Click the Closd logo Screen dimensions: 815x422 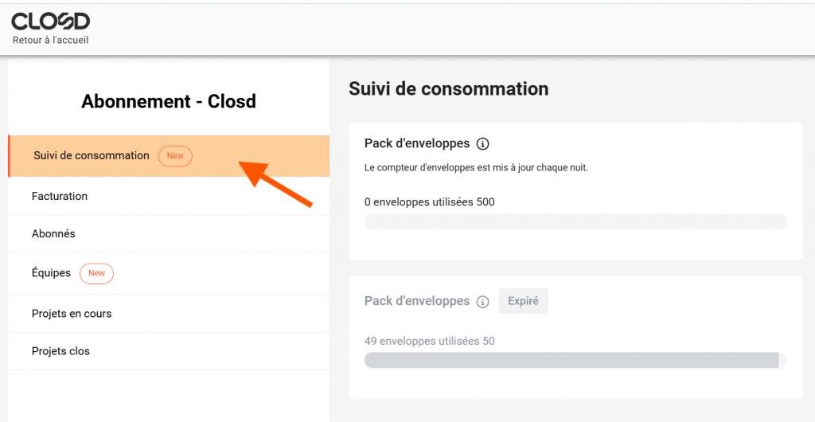(x=50, y=21)
